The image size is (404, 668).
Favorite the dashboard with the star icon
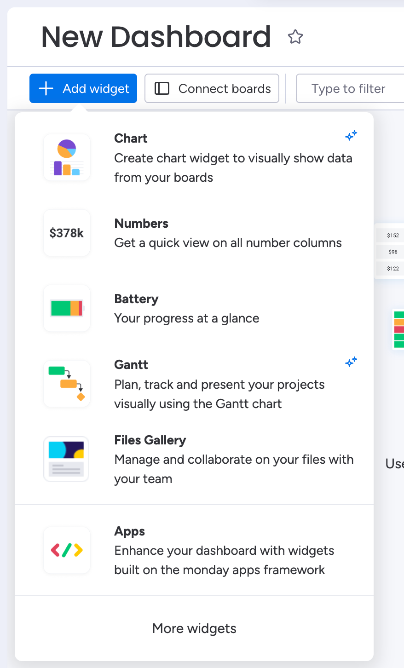(295, 37)
